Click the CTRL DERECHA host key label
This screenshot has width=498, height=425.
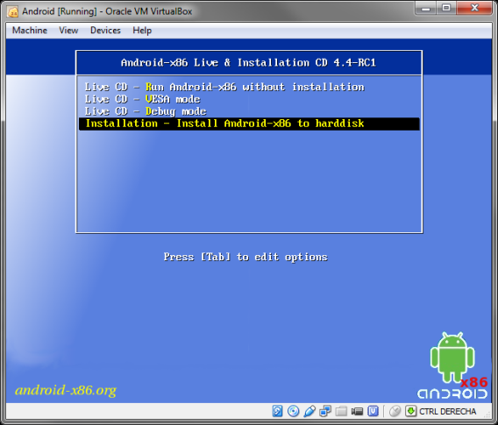click(447, 412)
